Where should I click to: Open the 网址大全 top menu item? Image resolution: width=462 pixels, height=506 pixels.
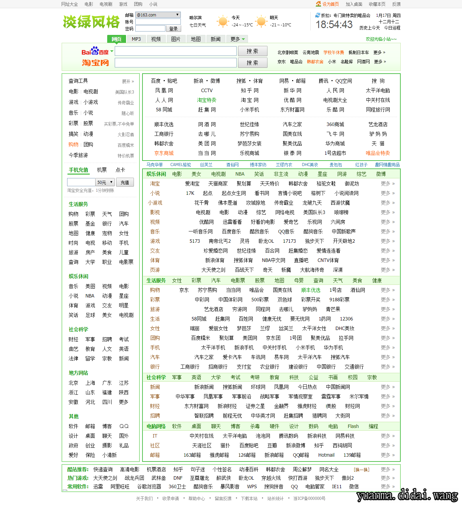(x=70, y=4)
